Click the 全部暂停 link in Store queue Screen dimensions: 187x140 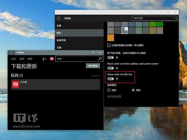(x=95, y=76)
